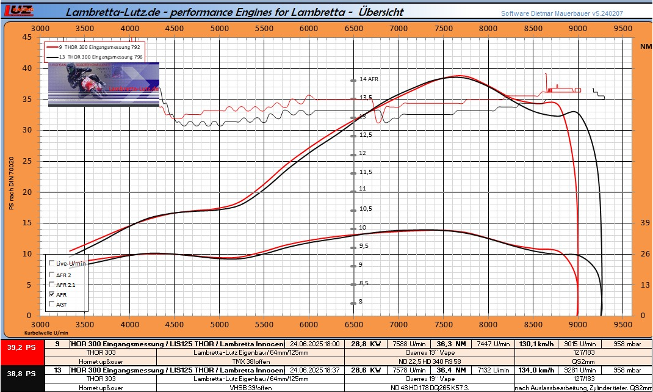Image resolution: width=653 pixels, height=392 pixels.
Task: Click the 28,6 KW value
Action: 366,370
